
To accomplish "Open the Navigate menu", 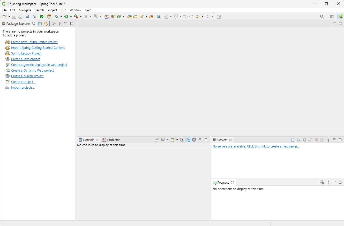I will point(25,10).
